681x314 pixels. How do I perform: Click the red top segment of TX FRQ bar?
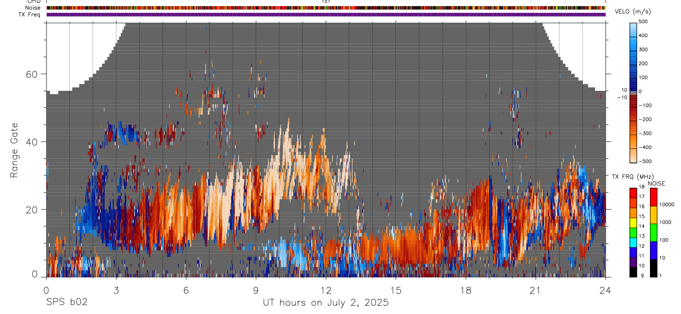coord(633,192)
